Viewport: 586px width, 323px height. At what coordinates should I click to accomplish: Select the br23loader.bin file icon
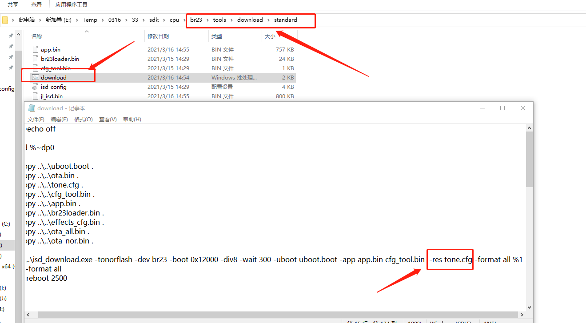pyautogui.click(x=36, y=59)
